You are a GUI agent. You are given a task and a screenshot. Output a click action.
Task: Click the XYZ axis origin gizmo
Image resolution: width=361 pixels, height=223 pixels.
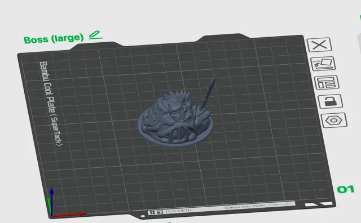(x=52, y=215)
